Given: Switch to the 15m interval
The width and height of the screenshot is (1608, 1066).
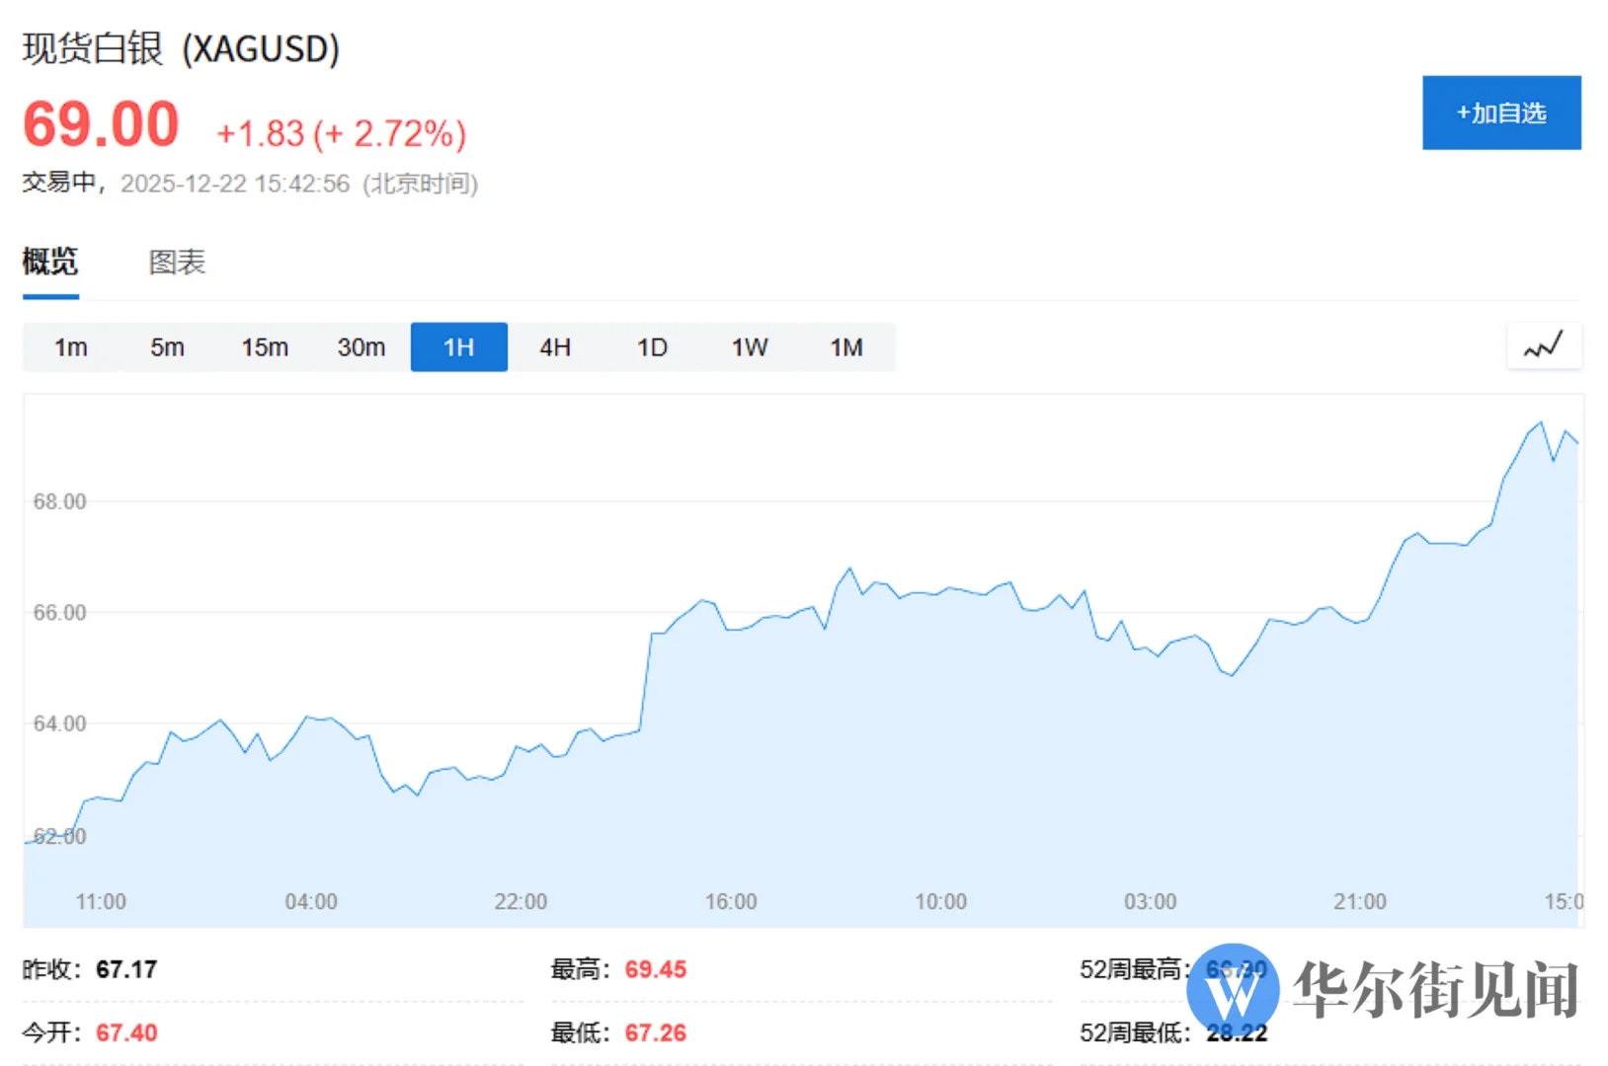Looking at the screenshot, I should (265, 347).
